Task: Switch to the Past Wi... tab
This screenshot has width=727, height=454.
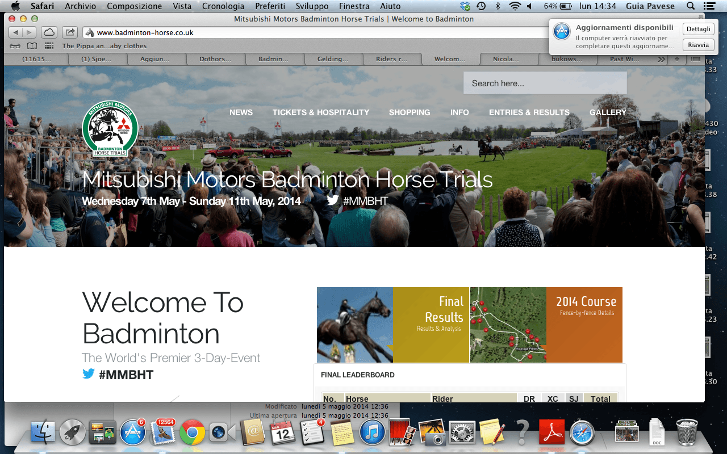Action: click(x=625, y=59)
